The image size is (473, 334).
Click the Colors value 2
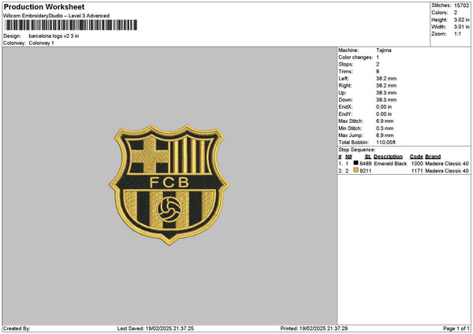point(456,13)
